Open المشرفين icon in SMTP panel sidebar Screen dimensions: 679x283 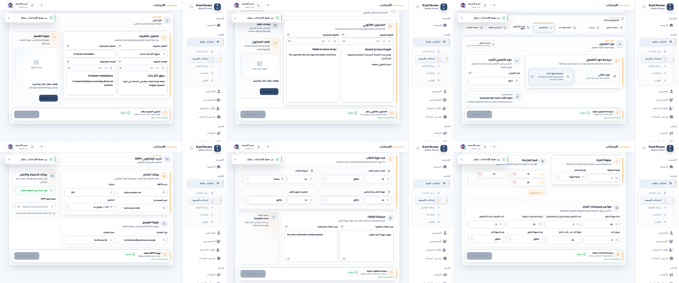(219, 233)
